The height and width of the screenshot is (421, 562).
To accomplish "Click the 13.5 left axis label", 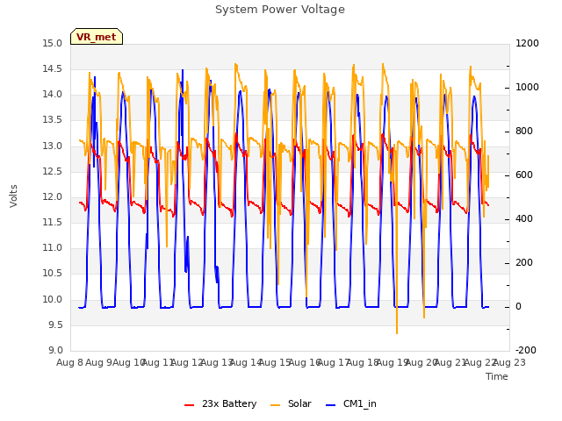I will 53,120.
